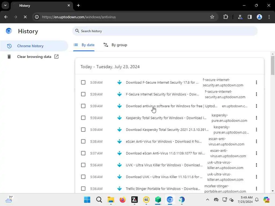Screen dimensions: 275x206
Task: Select Chrome history in the sidebar
Action: 34,46
